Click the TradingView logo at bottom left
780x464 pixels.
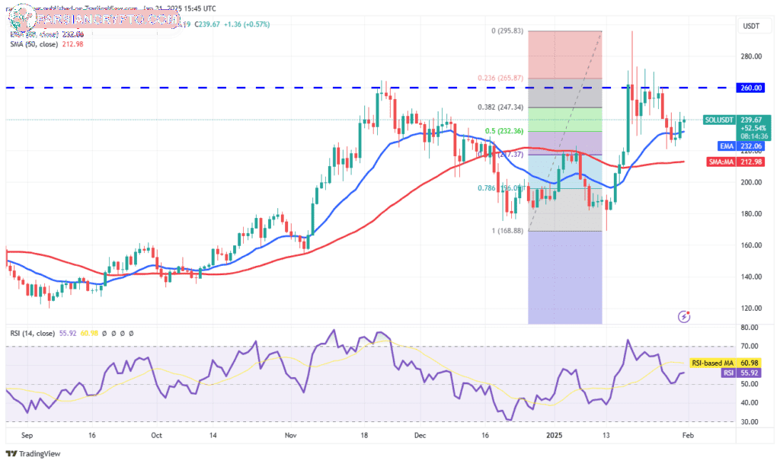point(33,453)
